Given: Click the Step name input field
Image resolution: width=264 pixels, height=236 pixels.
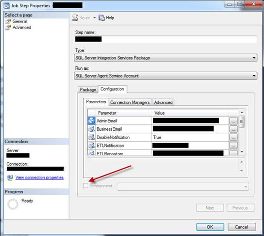Looking at the screenshot, I should pyautogui.click(x=166, y=39).
